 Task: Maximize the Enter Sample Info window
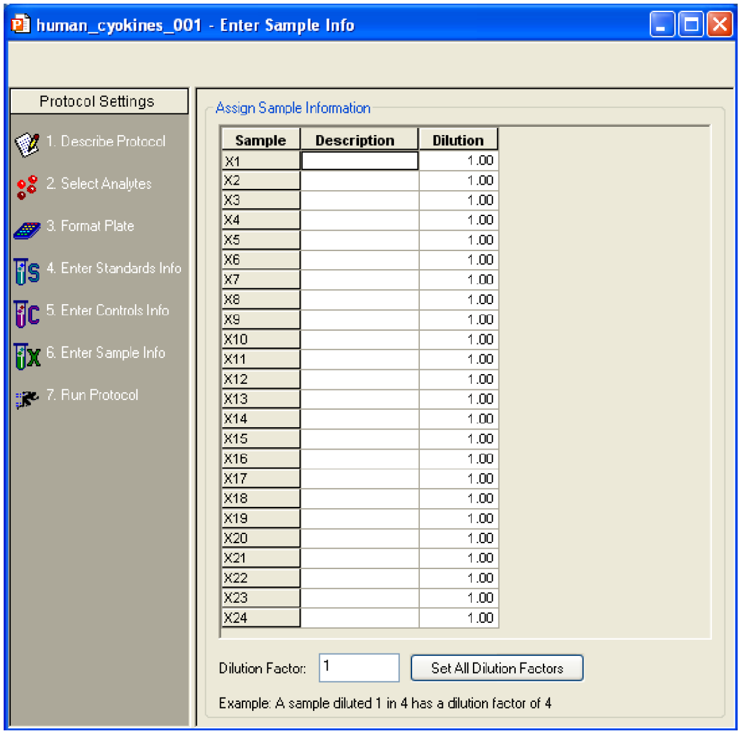click(691, 25)
